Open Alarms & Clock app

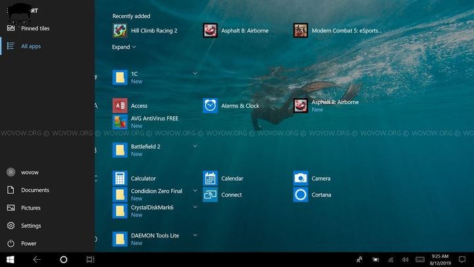coord(210,105)
